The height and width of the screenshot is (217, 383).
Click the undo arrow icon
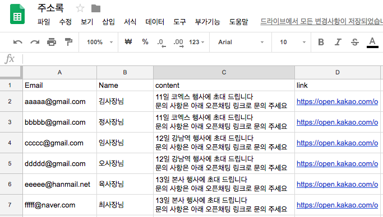pyautogui.click(x=17, y=42)
